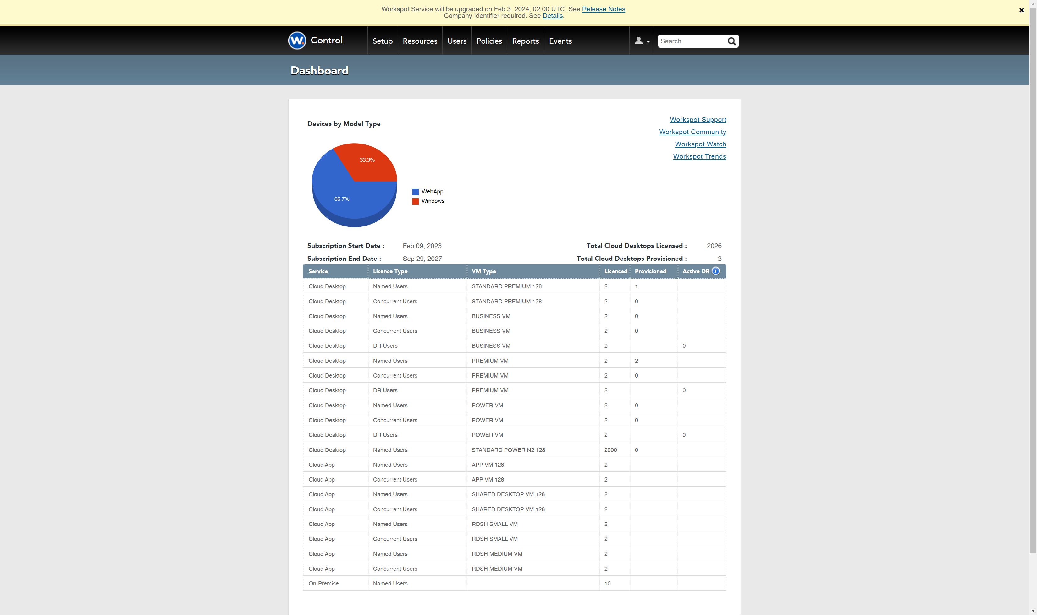Select the RDSH MEDIUM VM Concurrent Users cell
The width and height of the screenshot is (1037, 615).
pos(533,569)
